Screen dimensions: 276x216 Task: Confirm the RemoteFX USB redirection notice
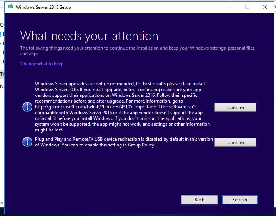[x=235, y=142]
